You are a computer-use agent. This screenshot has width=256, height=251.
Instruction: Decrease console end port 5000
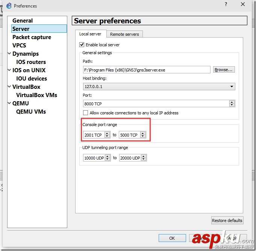143,137
